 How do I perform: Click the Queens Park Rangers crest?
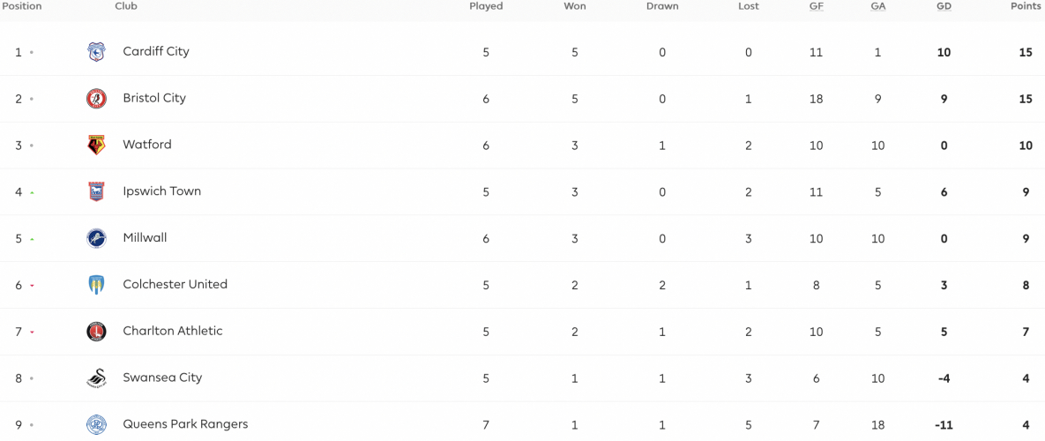click(97, 424)
